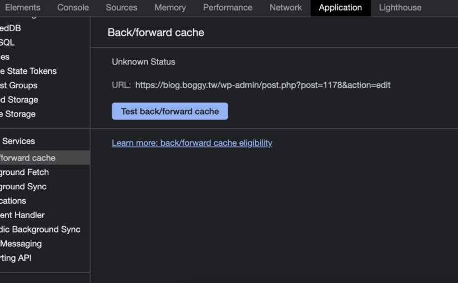Viewport: 458px width, 283px height.
Task: Click the Test back/forward cache button
Action: (x=170, y=111)
